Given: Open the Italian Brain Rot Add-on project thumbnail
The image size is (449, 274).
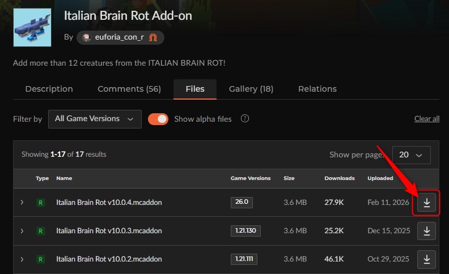Looking at the screenshot, I should click(32, 28).
